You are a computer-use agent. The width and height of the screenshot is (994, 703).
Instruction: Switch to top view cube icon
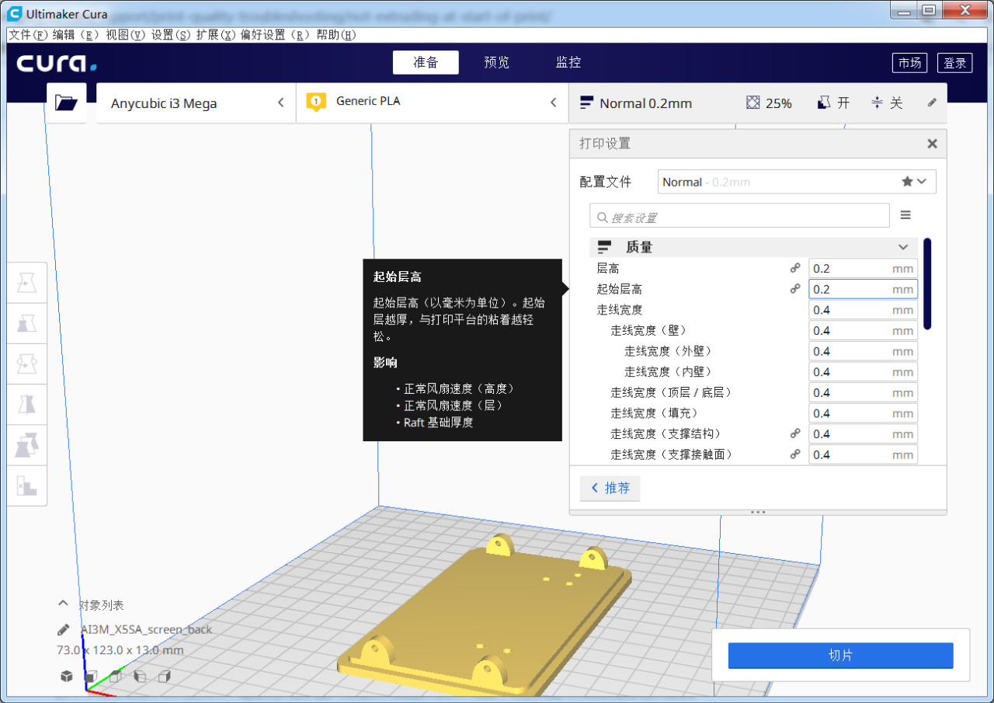coord(116,676)
